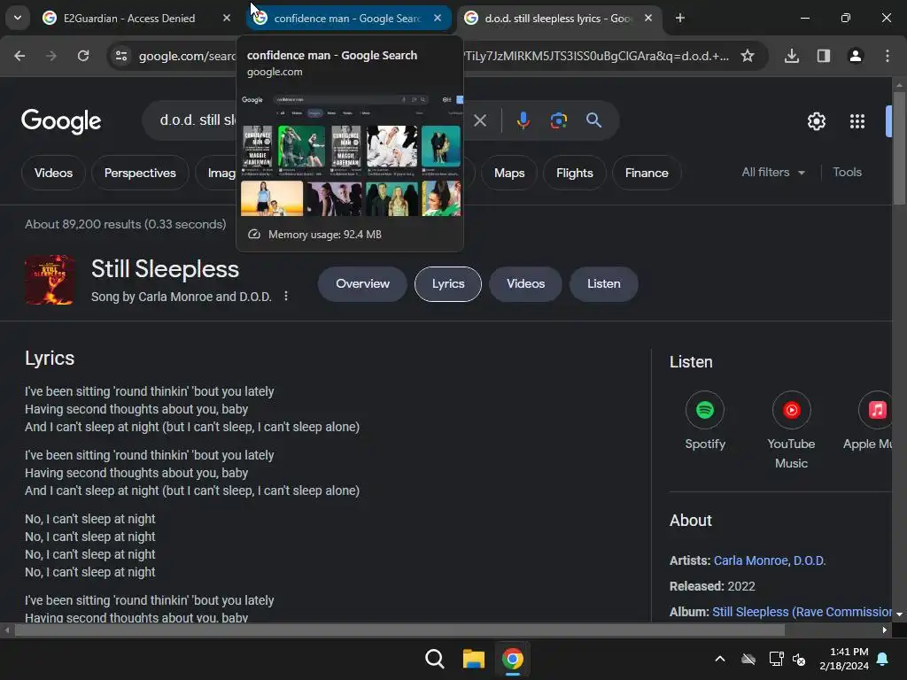Go back to previous page
Screen dimensions: 907x680
coord(19,56)
